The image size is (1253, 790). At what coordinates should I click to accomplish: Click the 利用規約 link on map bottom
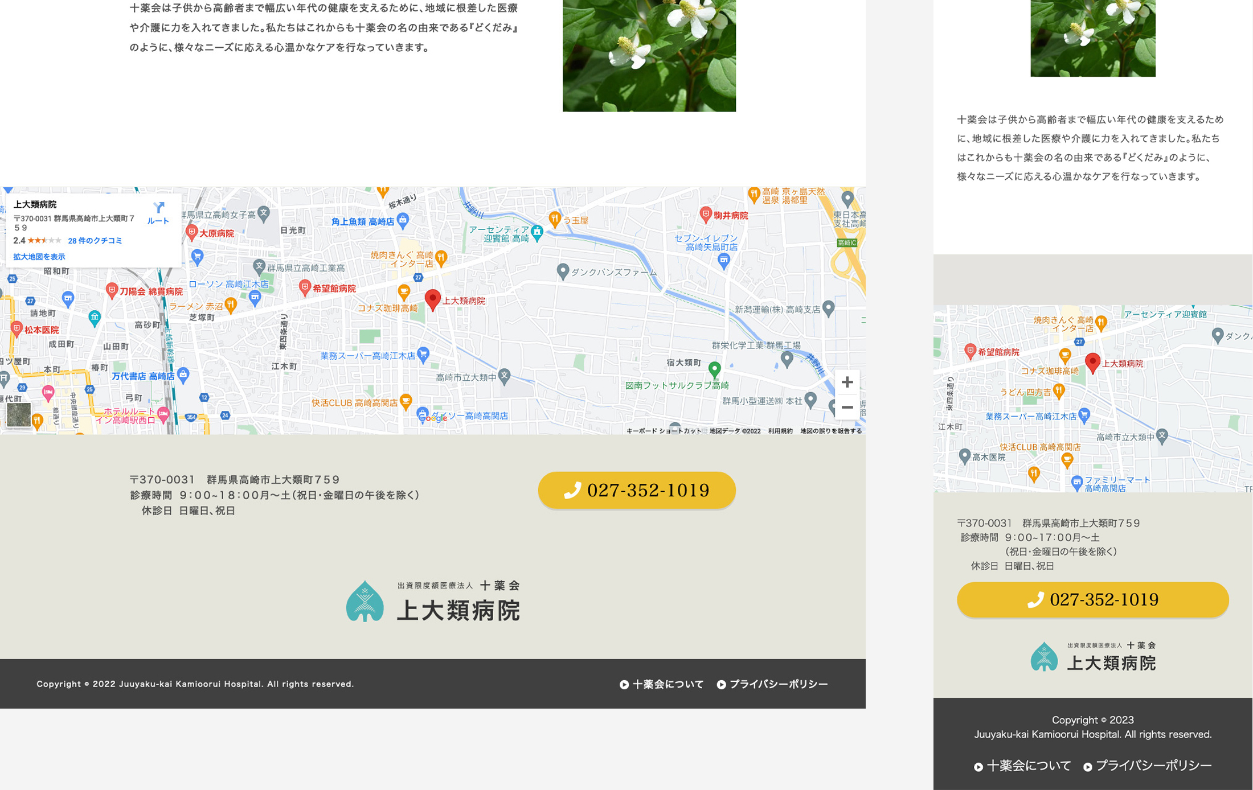point(780,431)
